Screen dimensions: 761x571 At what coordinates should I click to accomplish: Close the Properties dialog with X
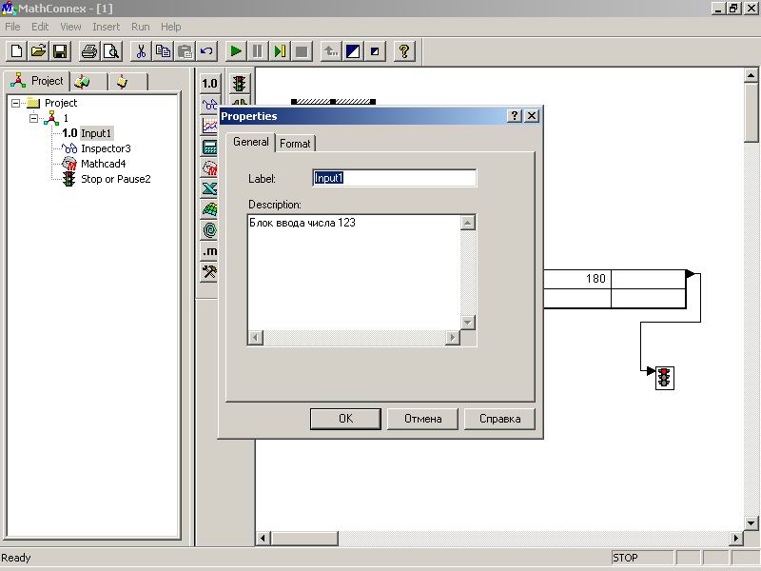(532, 115)
